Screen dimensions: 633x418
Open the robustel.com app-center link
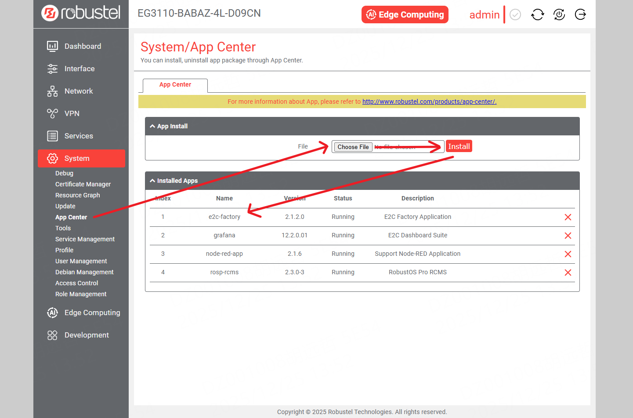click(x=429, y=102)
